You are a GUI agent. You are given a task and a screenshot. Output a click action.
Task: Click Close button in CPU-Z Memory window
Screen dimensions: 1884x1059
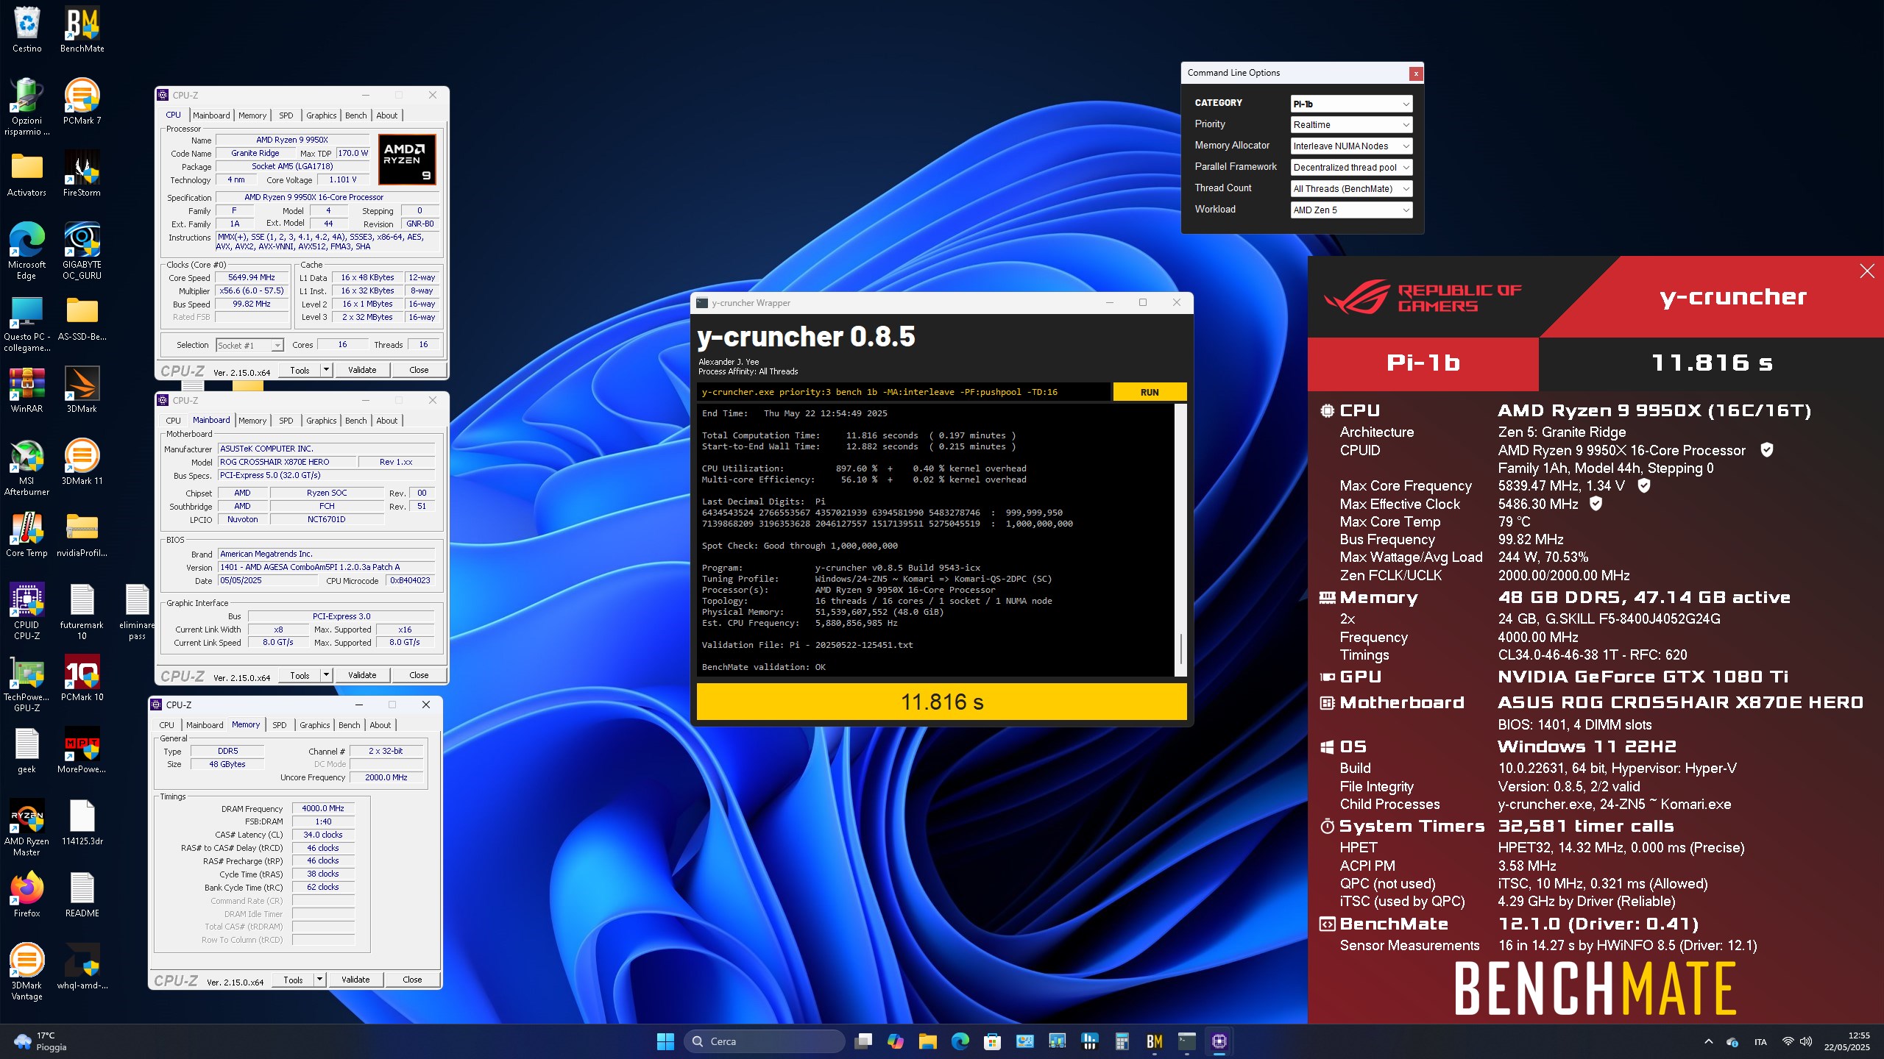pyautogui.click(x=412, y=980)
